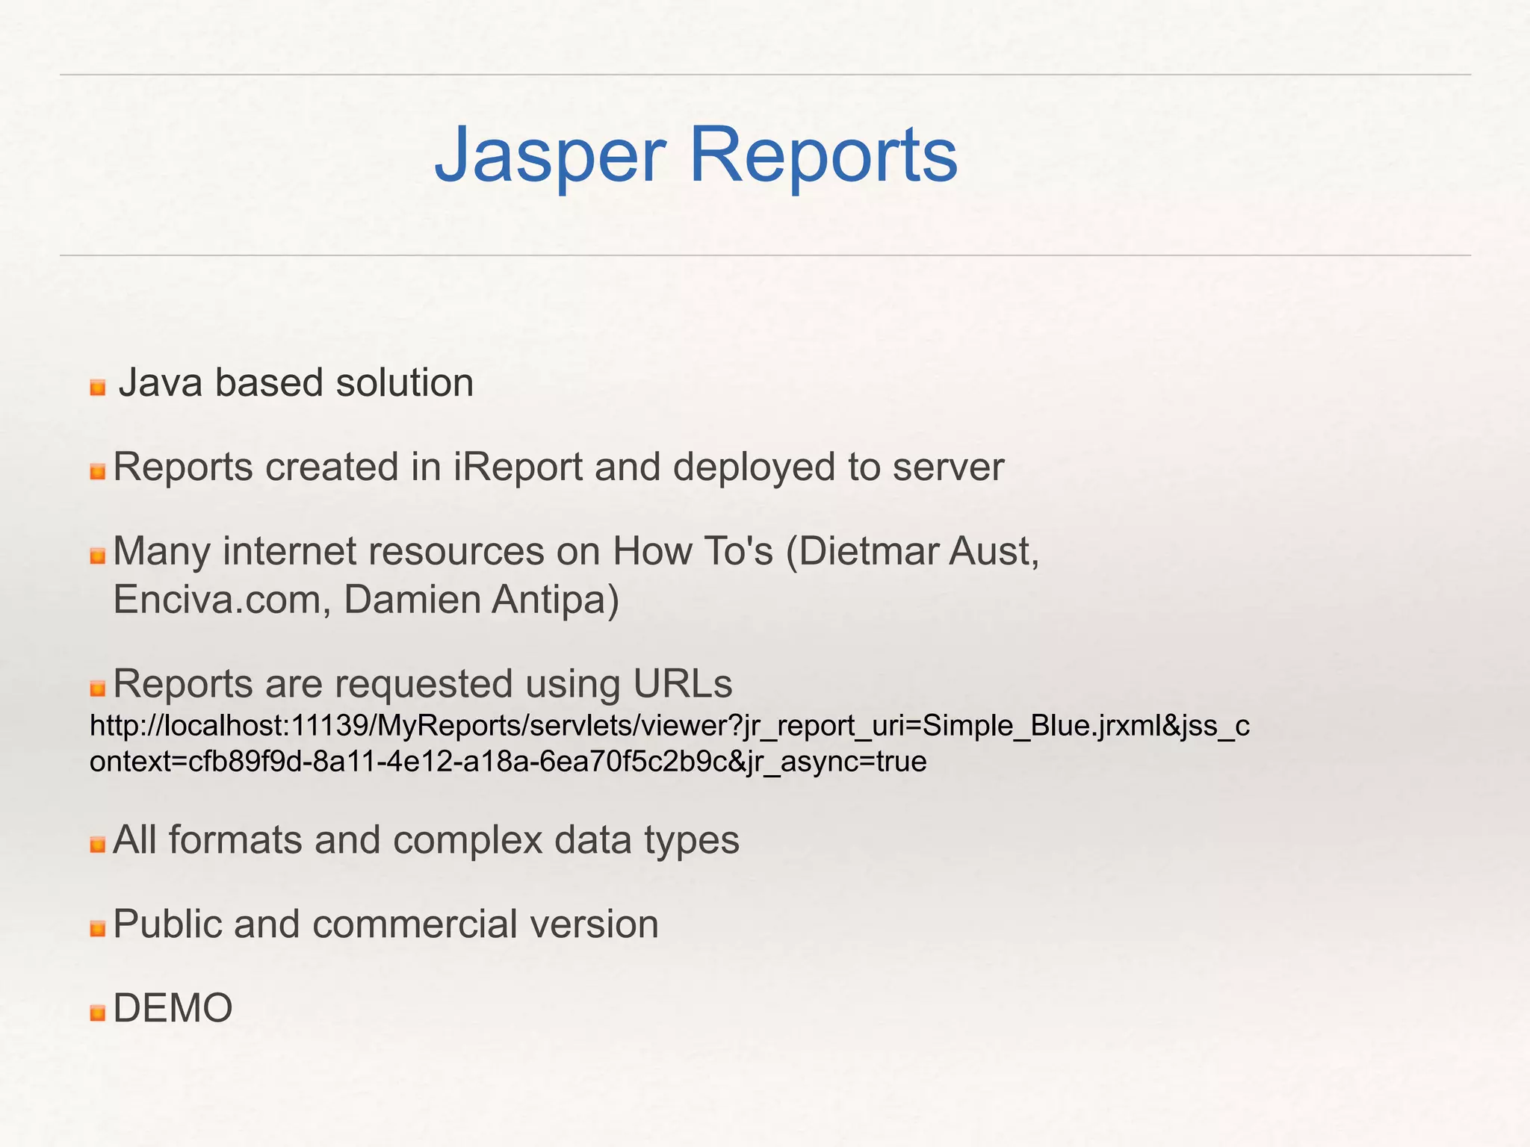Screen dimensions: 1530x1147
Task: Click the URL line ending 'jr_async=true'
Action: (508, 762)
